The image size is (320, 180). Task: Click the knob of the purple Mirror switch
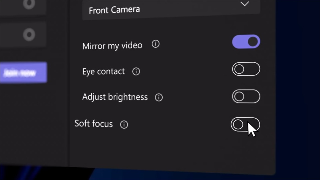pos(253,42)
